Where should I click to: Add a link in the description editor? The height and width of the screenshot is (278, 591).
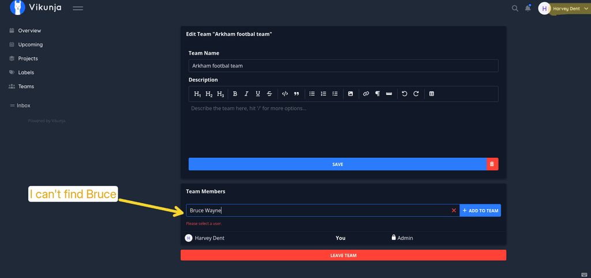(366, 94)
